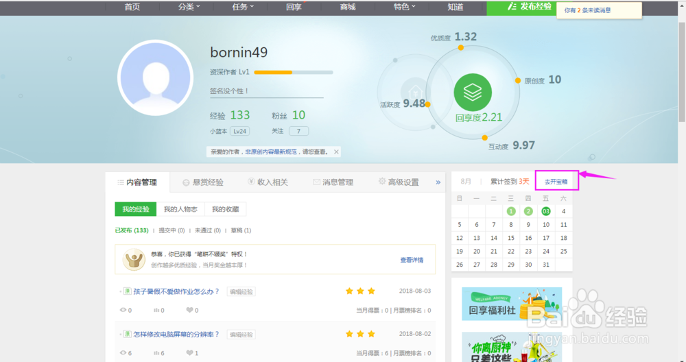Click heart icon on homework article
Screen dimensions: 686x362
coord(189,310)
